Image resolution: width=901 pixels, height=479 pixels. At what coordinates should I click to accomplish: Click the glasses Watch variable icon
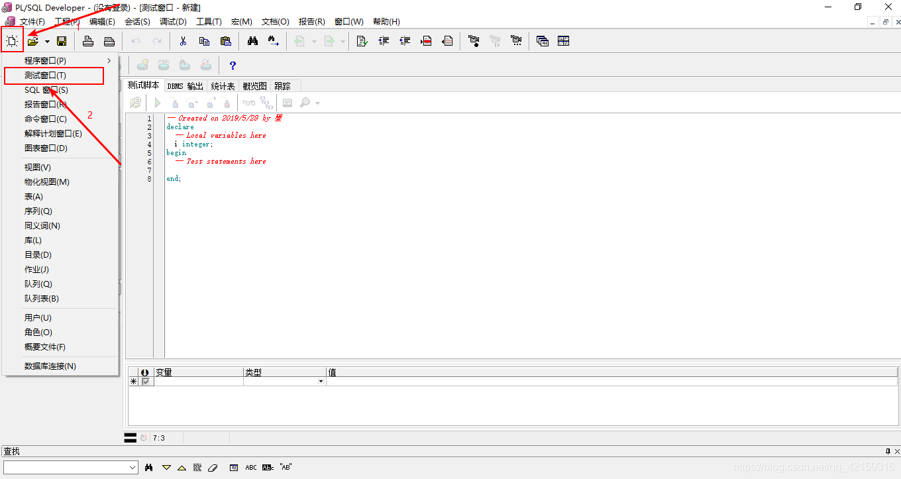pos(249,103)
